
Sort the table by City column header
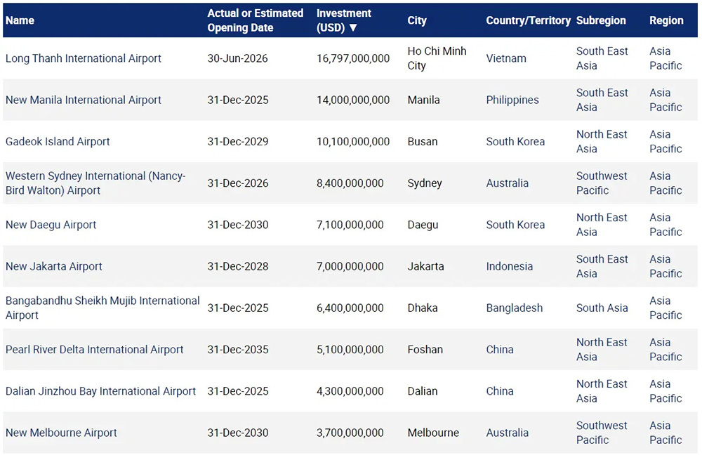417,20
